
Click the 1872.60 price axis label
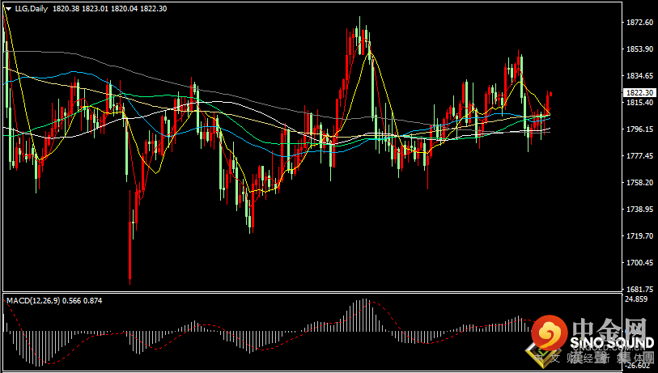pyautogui.click(x=639, y=23)
